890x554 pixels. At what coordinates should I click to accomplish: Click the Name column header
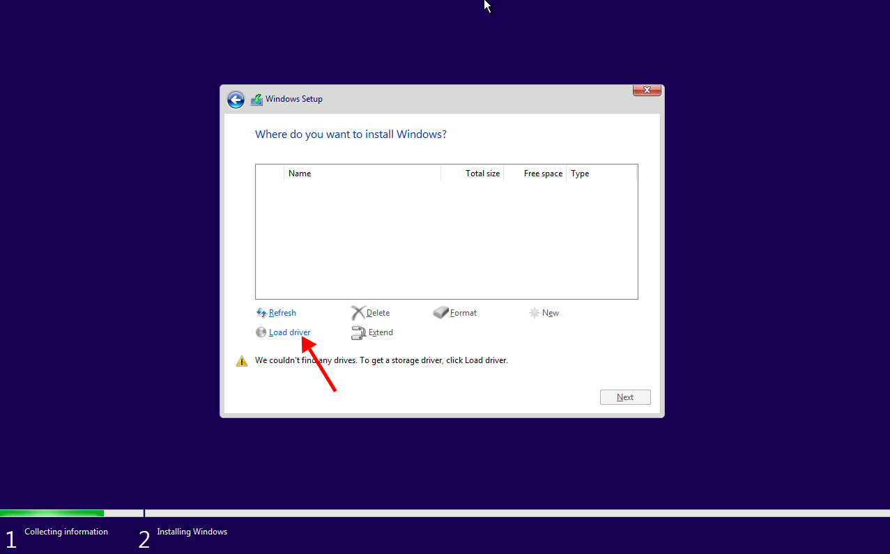(x=362, y=174)
